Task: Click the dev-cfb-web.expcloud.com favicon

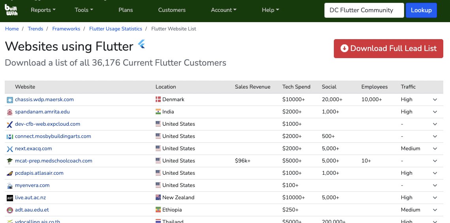Action: point(10,125)
